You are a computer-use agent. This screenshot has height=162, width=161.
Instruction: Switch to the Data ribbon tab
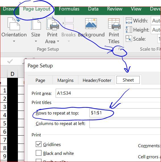93,9
